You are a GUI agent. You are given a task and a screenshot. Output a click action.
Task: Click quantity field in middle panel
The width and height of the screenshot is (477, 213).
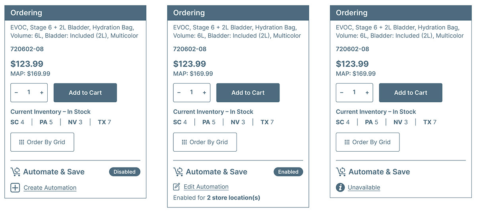[x=192, y=92]
